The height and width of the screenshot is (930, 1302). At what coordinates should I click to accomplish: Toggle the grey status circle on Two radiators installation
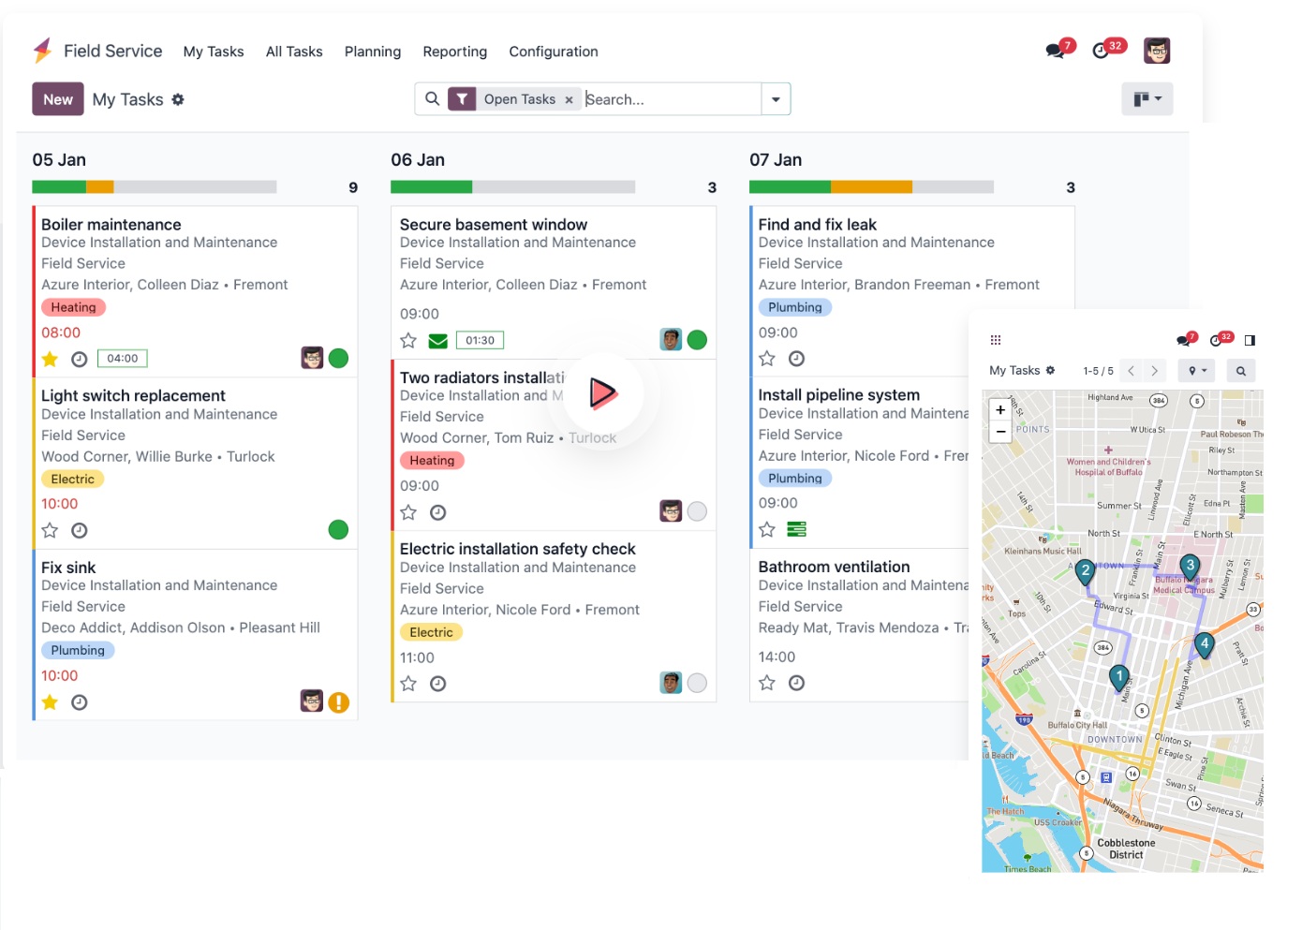coord(697,511)
